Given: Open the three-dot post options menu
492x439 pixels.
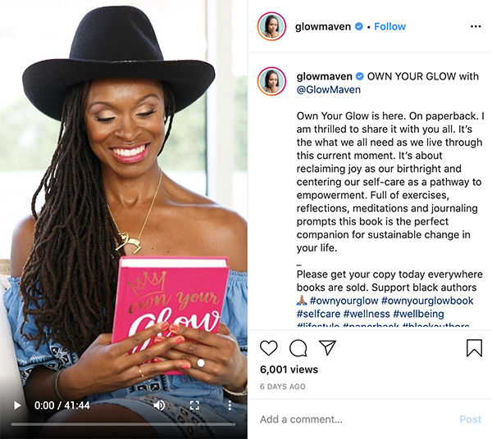Looking at the screenshot, I should 476,27.
